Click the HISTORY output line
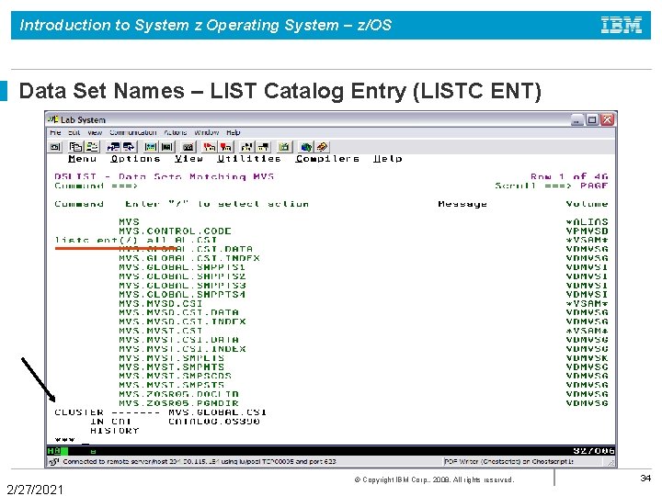662x496 pixels. [114, 431]
